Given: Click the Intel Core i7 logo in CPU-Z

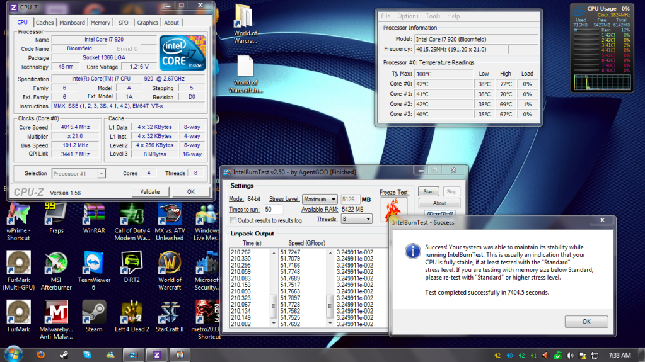Looking at the screenshot, I should [183, 53].
